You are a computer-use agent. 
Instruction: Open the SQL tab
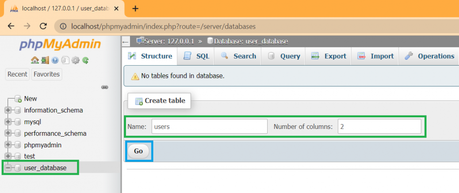[x=196, y=56]
